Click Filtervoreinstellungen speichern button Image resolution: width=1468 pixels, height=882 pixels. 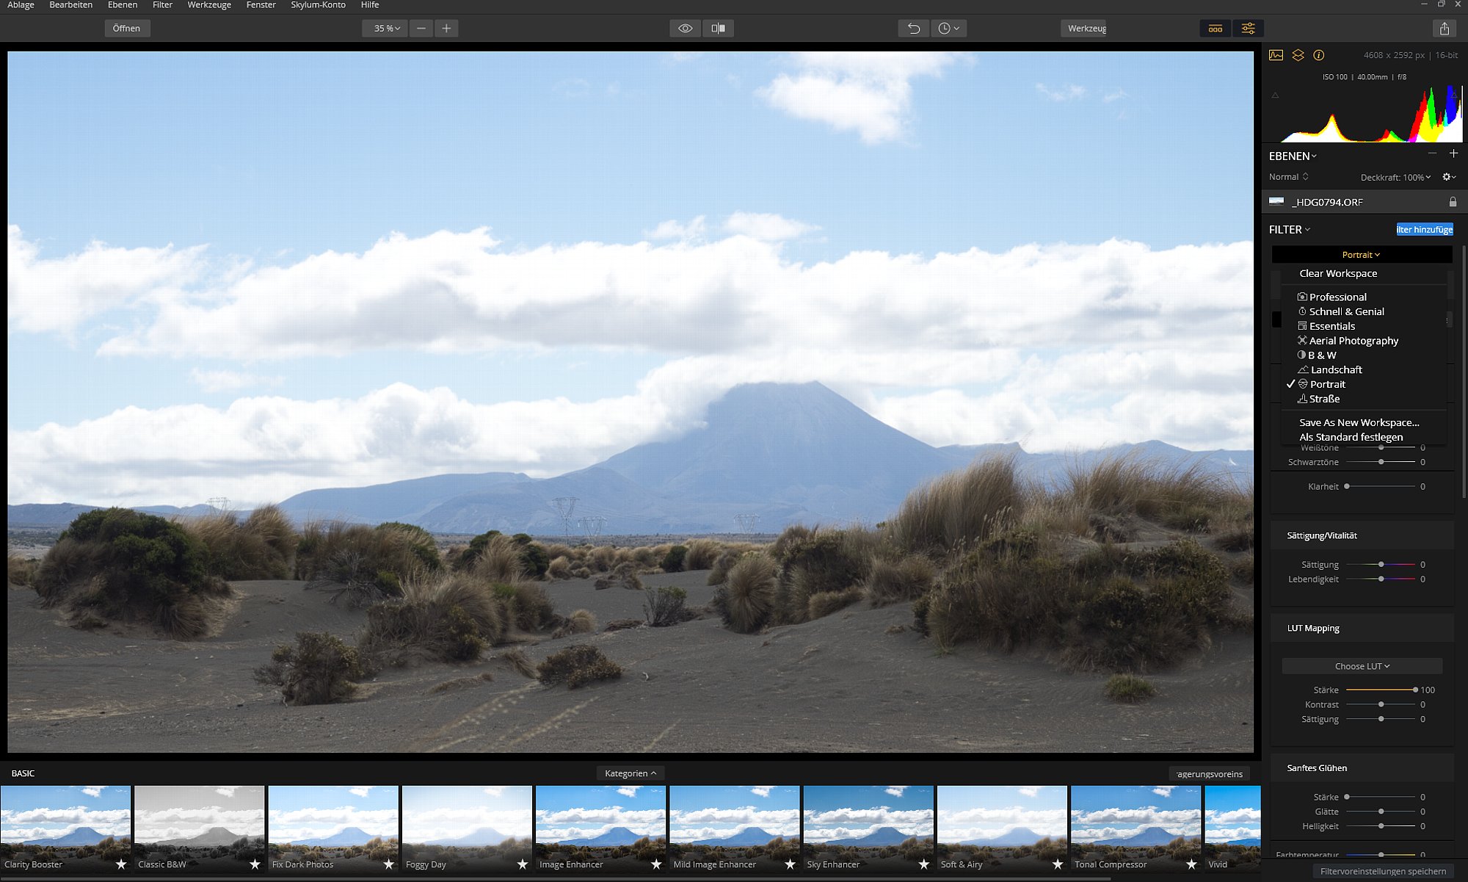coord(1383,872)
